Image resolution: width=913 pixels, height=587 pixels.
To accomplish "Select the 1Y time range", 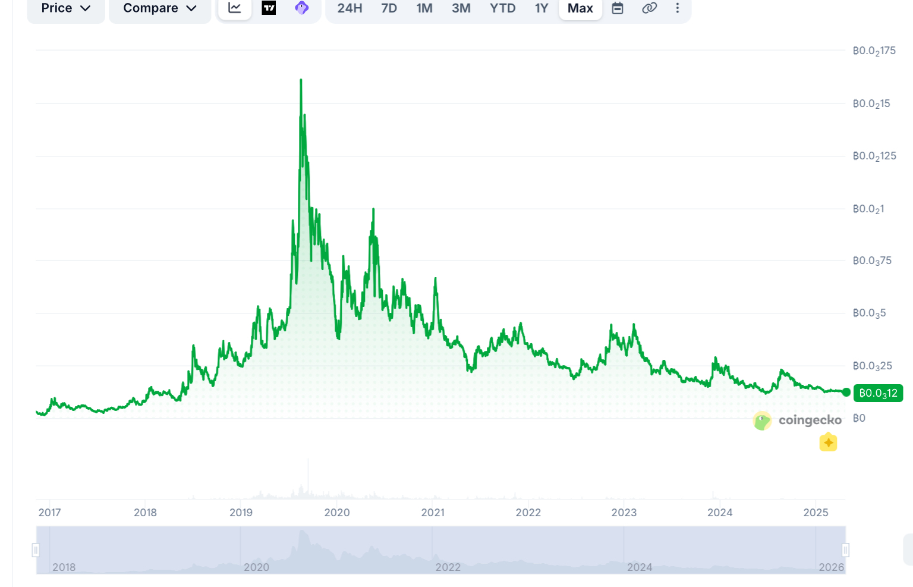I will coord(541,8).
